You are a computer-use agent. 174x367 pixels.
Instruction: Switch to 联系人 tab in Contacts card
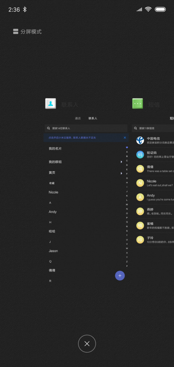93,118
